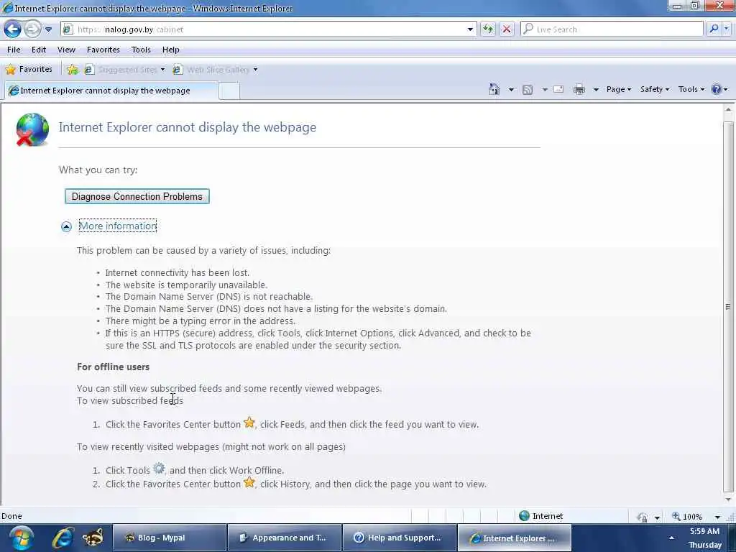
Task: Show hidden system tray icons
Action: point(672,538)
